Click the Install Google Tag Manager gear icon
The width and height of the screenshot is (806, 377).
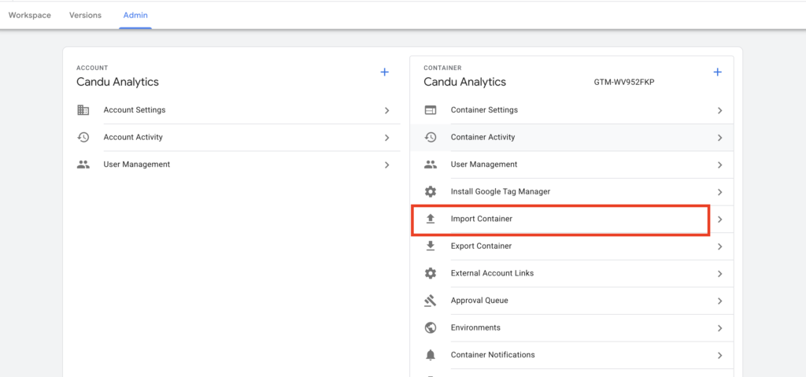point(431,191)
